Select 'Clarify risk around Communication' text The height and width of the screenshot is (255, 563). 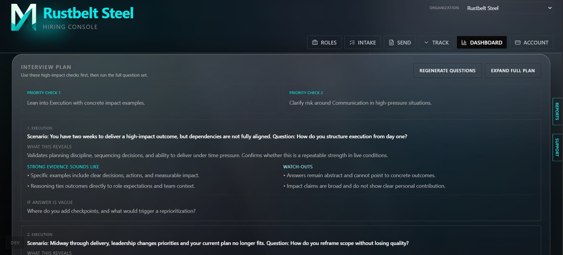pyautogui.click(x=360, y=103)
